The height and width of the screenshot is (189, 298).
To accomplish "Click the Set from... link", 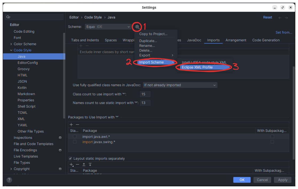I will [x=284, y=33].
